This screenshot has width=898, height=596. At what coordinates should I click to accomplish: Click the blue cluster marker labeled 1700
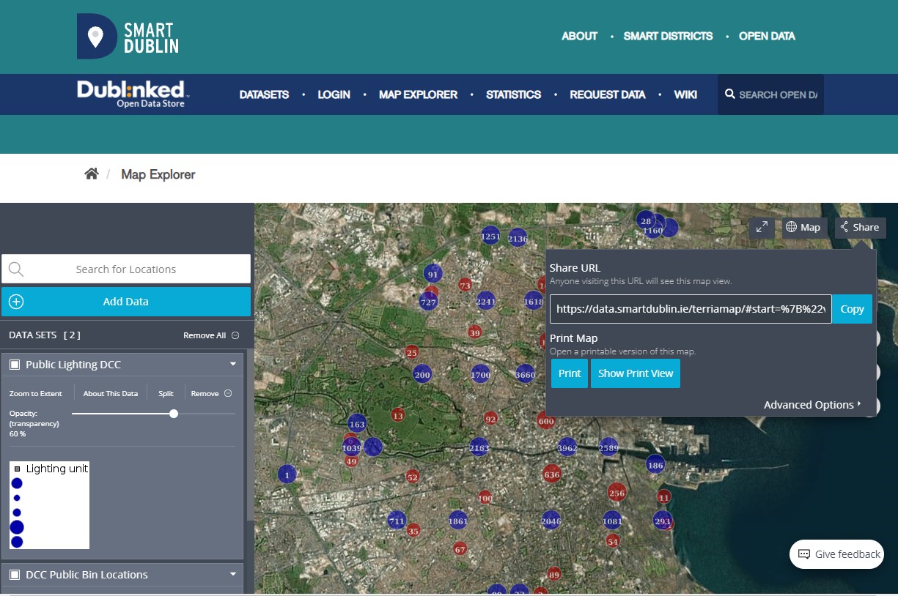point(481,375)
